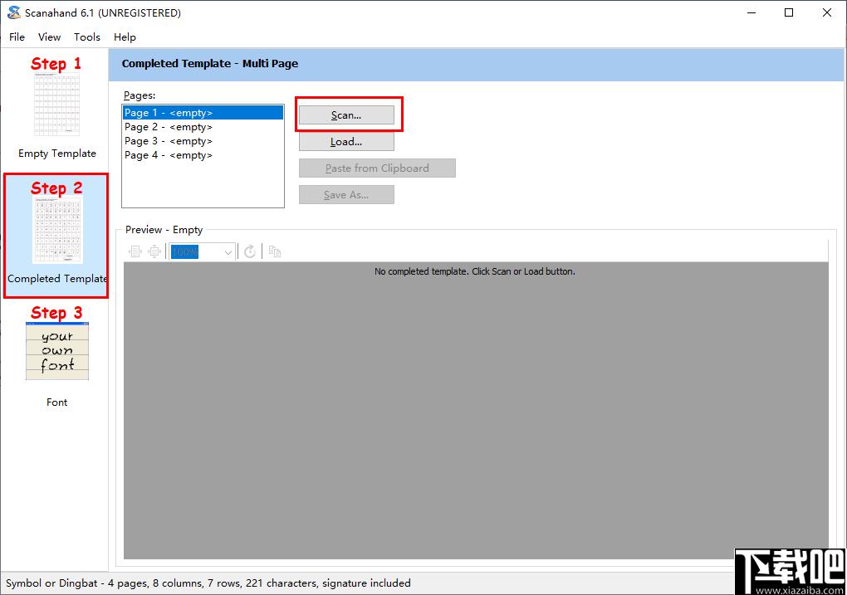Click the Load... button
The width and height of the screenshot is (847, 595).
[346, 141]
